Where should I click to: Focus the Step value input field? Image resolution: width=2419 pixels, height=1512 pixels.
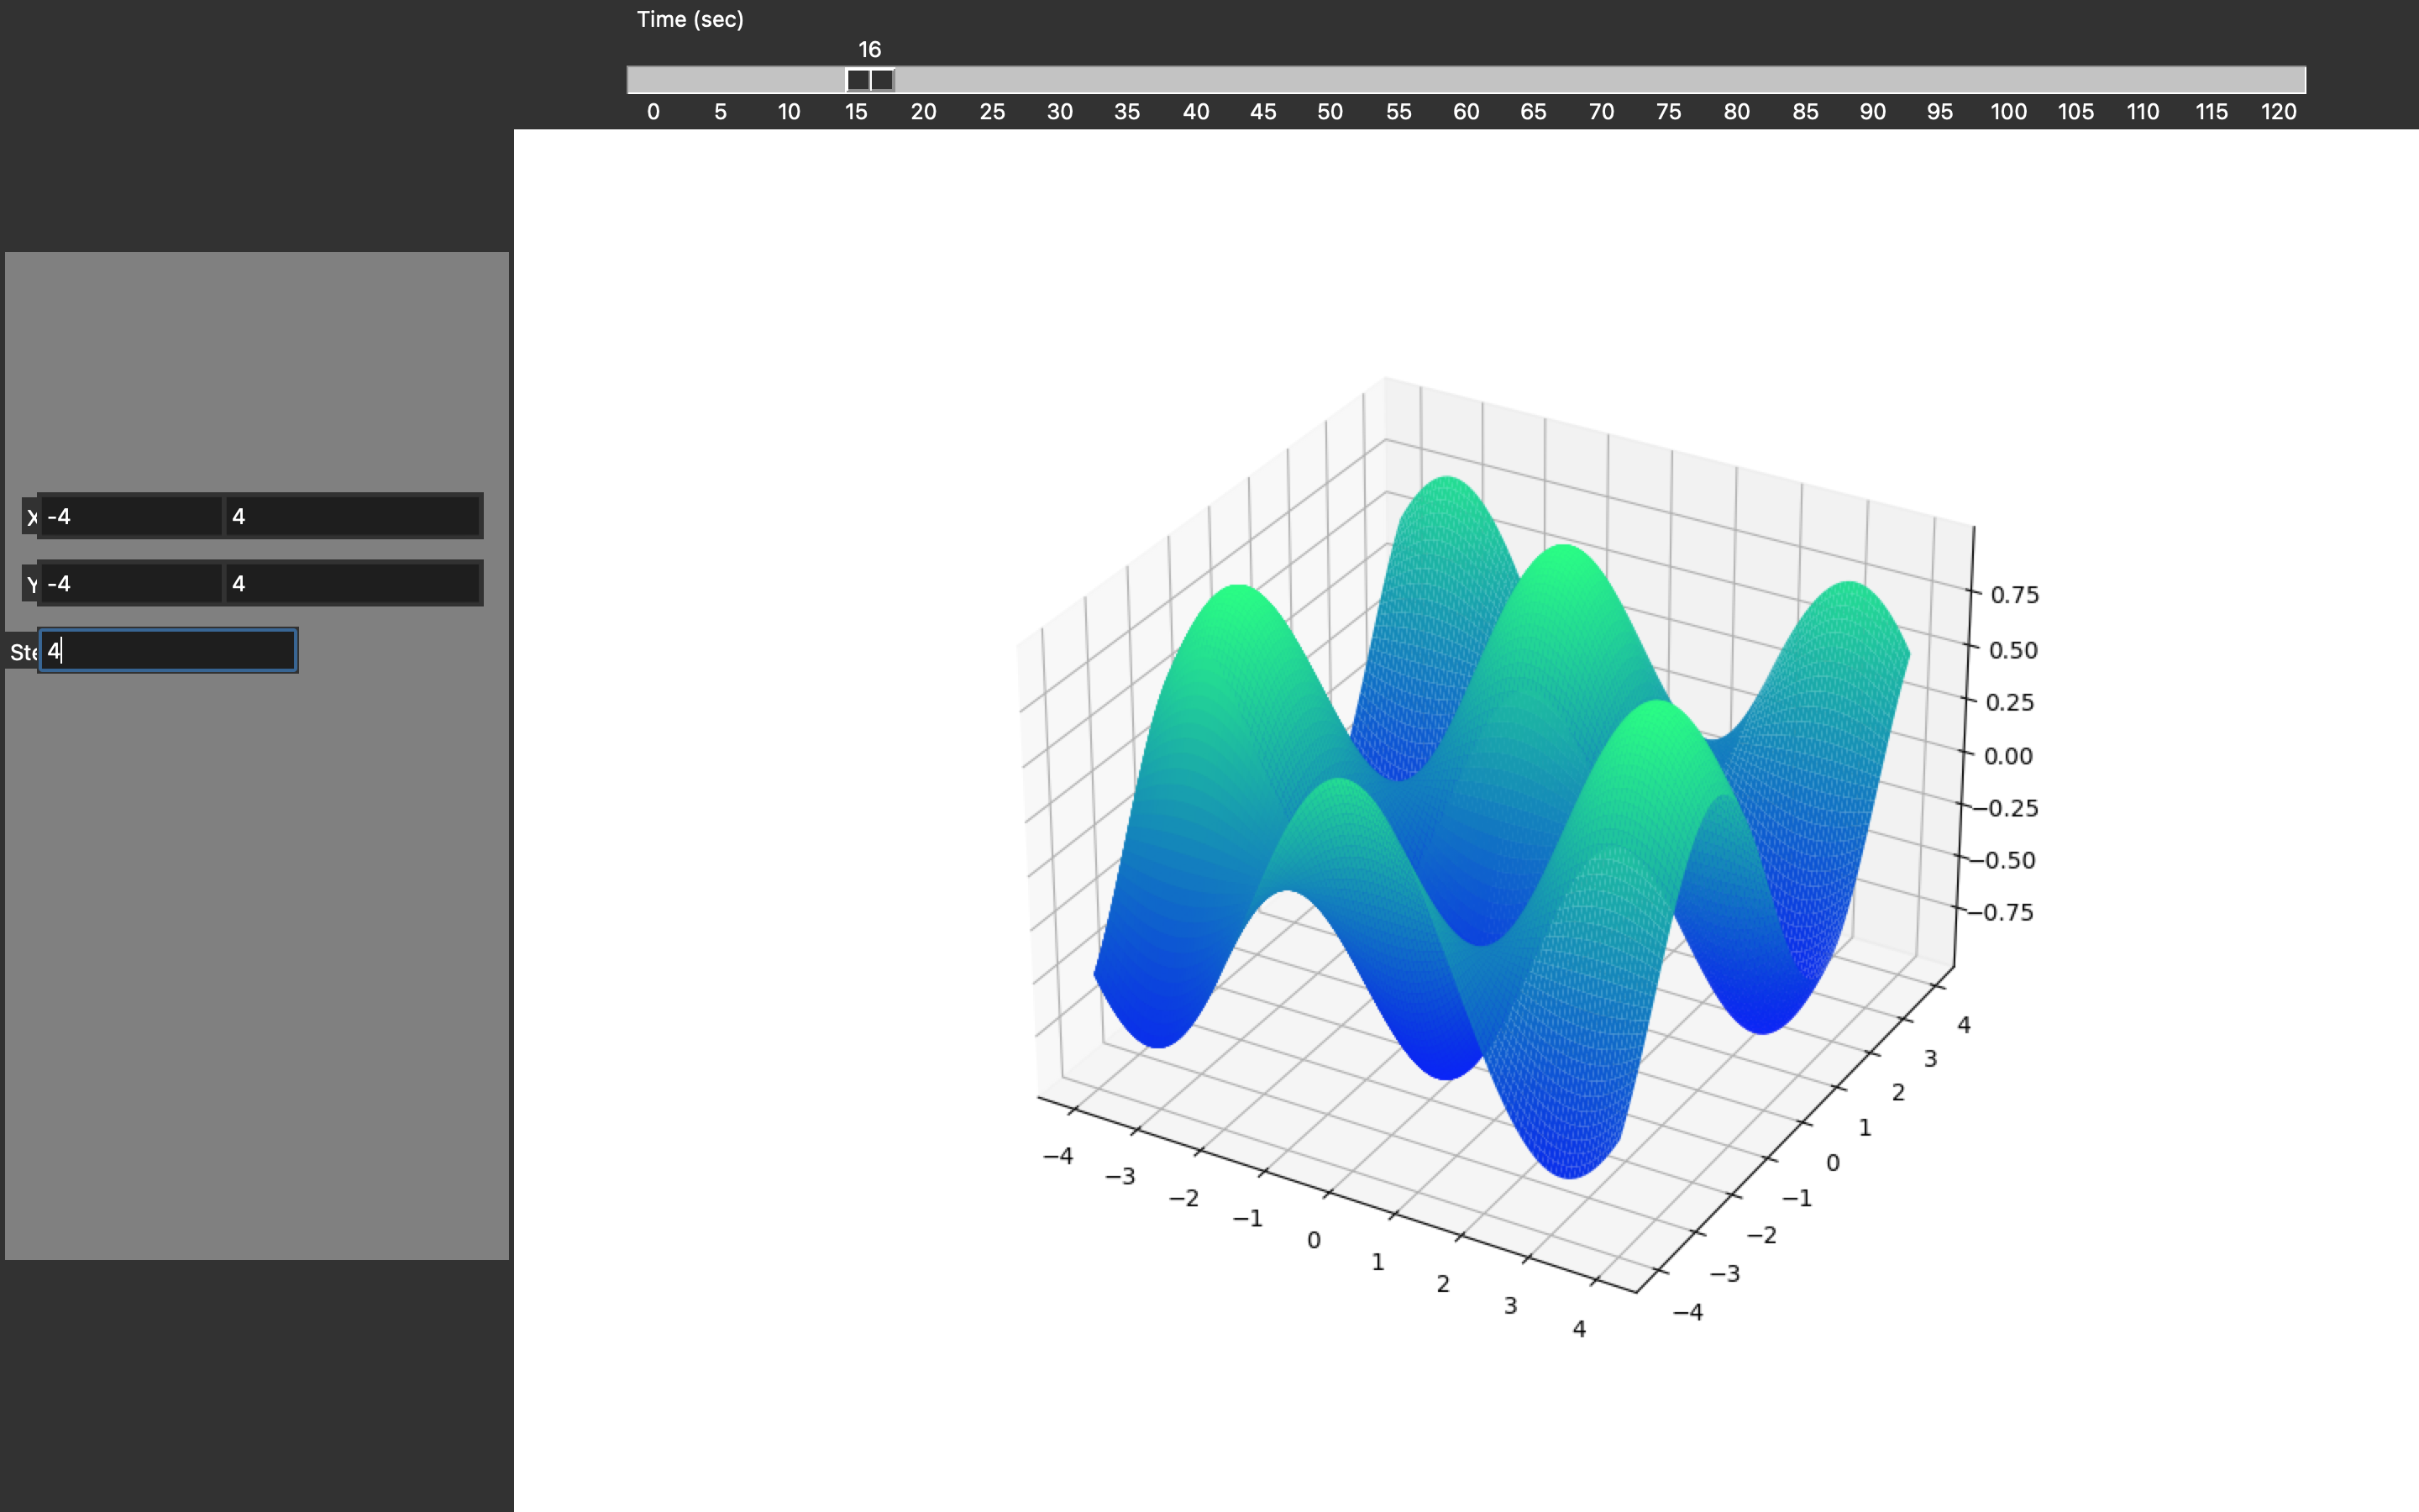point(168,651)
